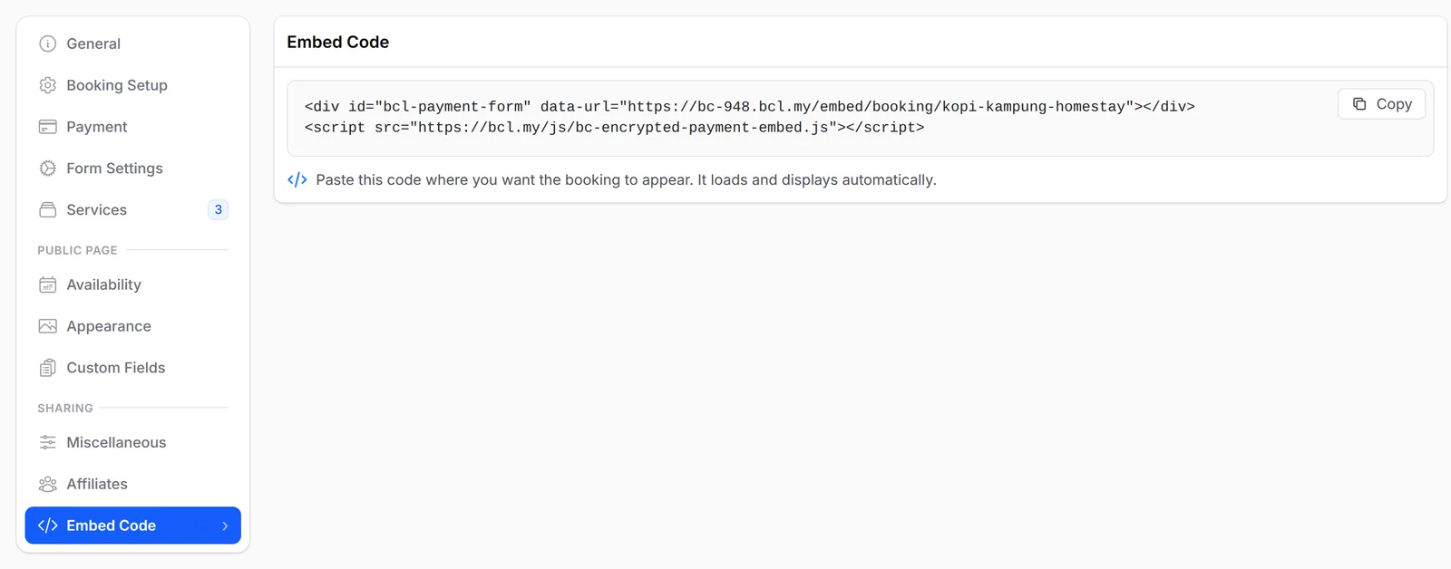Screen dimensions: 1451x569
Task: Click the PUBLIC PAGE section label
Action: [x=77, y=250]
